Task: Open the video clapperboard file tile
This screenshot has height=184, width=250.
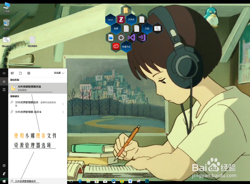Action: (x=111, y=38)
